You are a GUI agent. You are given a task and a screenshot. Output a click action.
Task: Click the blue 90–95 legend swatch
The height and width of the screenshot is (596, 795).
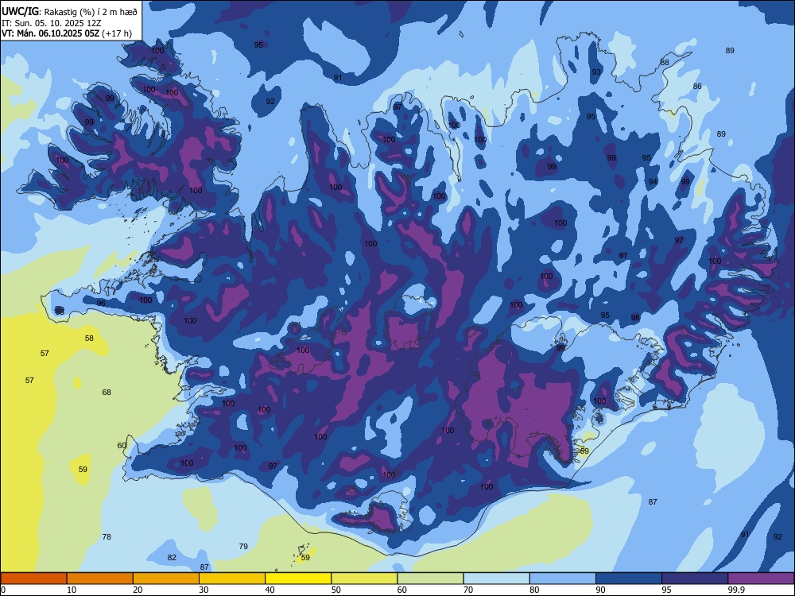coord(629,579)
